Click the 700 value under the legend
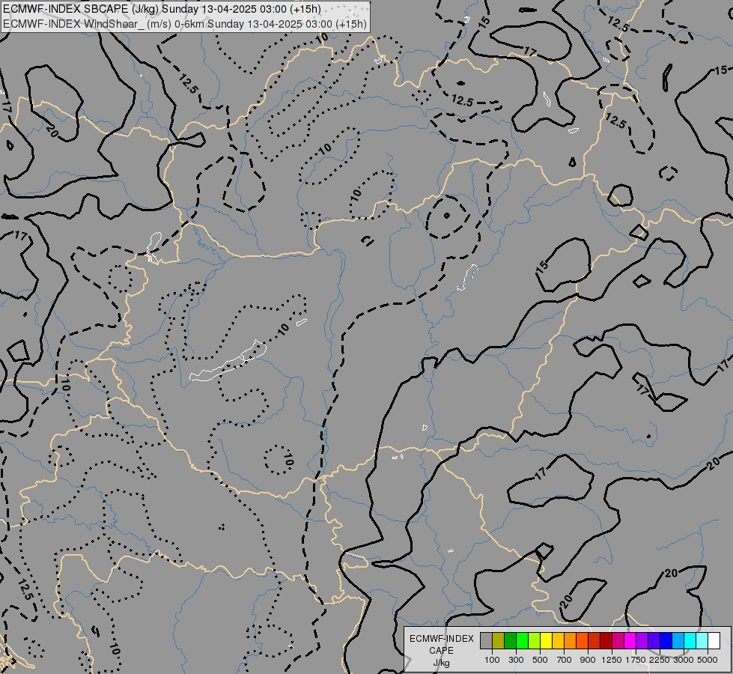Viewport: 733px width, 674px height. [565, 660]
